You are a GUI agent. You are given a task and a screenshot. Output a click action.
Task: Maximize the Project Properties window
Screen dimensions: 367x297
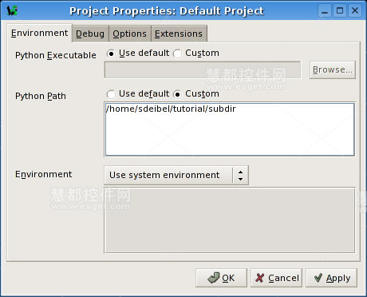[x=340, y=11]
